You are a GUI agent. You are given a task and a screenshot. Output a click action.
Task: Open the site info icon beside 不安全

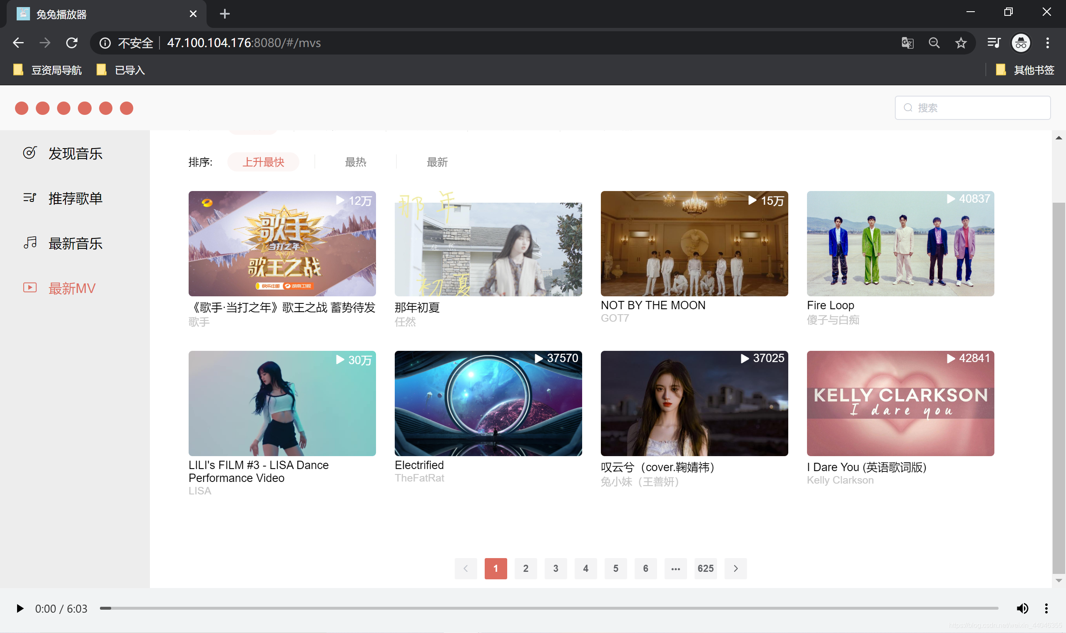tap(105, 42)
